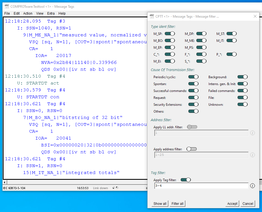This screenshot has width=262, height=212.
Task: Turn off Spontan cause of transmission filter
Action: [193, 84]
